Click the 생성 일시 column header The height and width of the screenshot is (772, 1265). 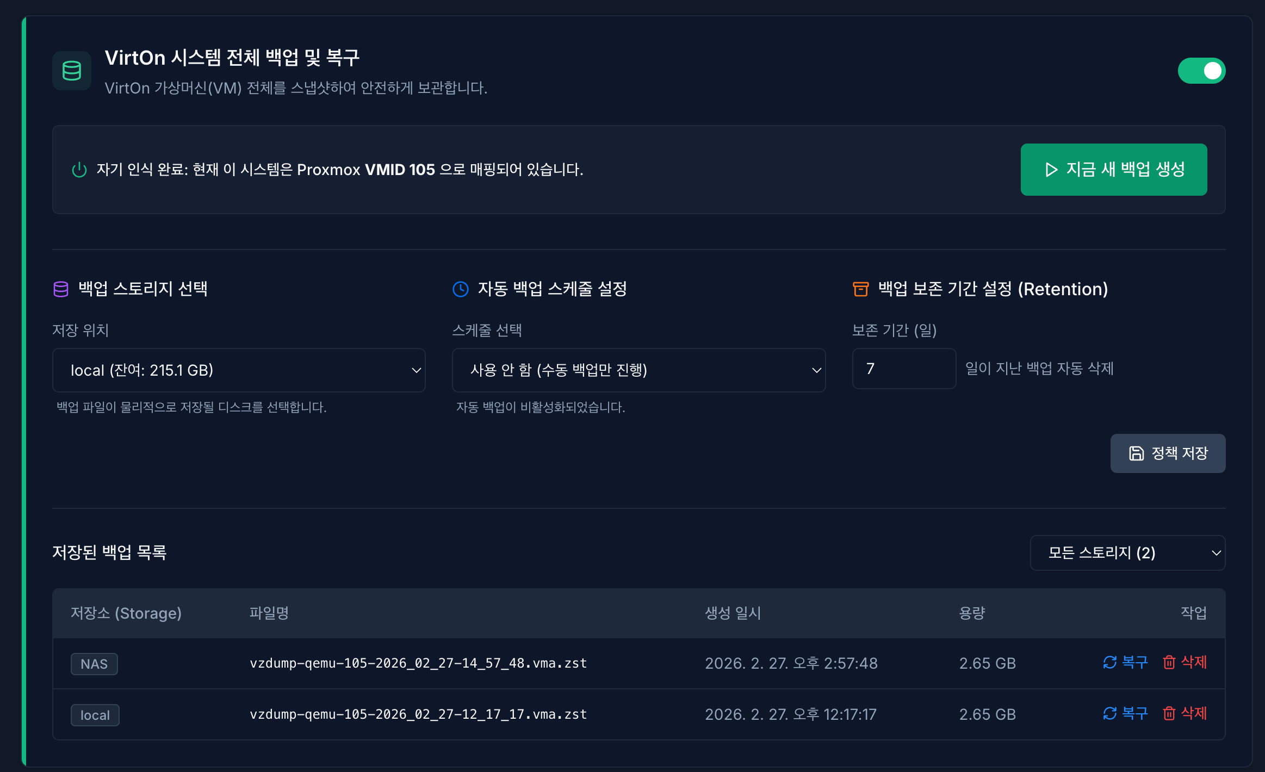pos(733,613)
